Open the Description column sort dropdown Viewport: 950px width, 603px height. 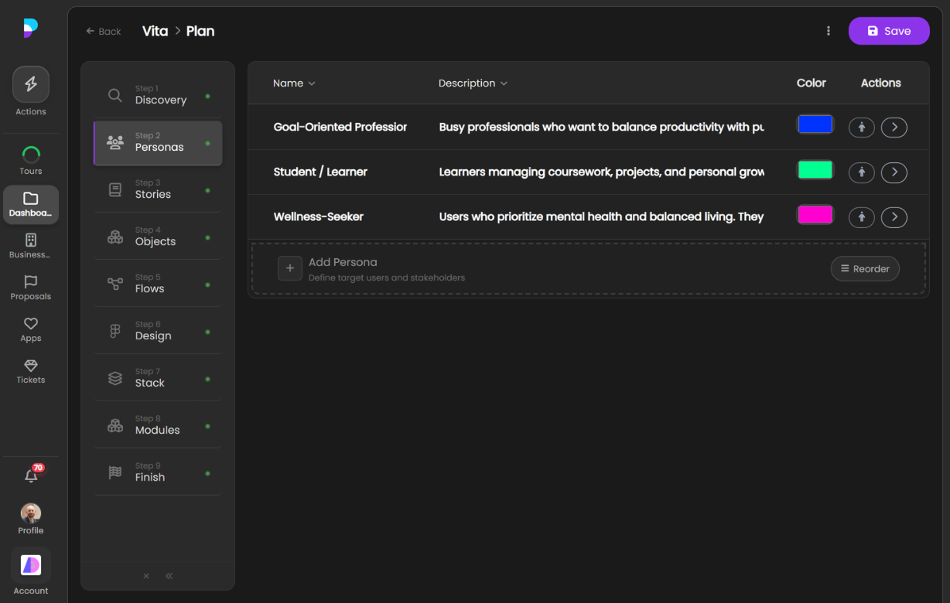[473, 83]
